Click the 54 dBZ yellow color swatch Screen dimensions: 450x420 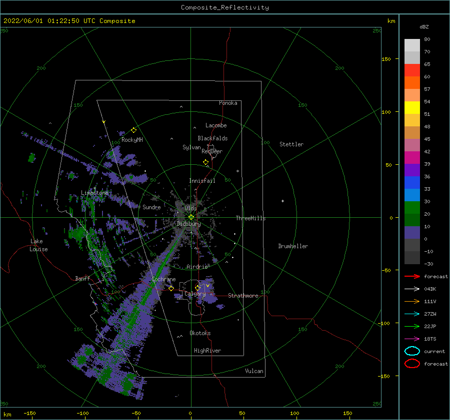(x=412, y=108)
